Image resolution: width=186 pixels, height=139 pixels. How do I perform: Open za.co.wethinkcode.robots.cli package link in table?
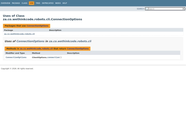(x=19, y=34)
